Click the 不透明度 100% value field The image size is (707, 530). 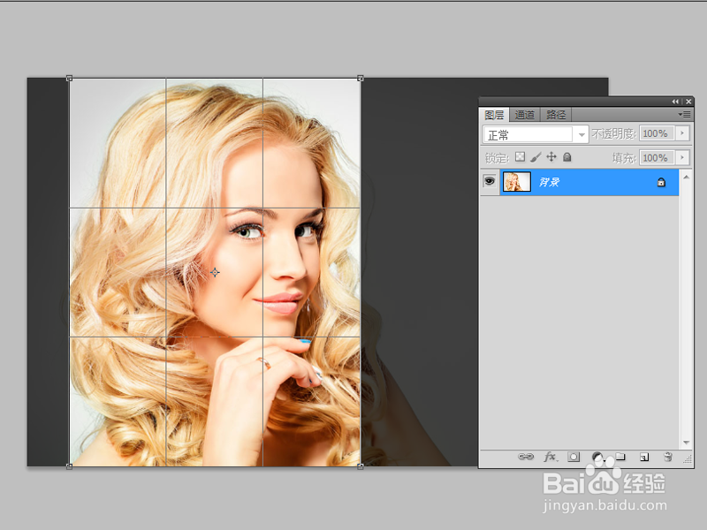[658, 133]
